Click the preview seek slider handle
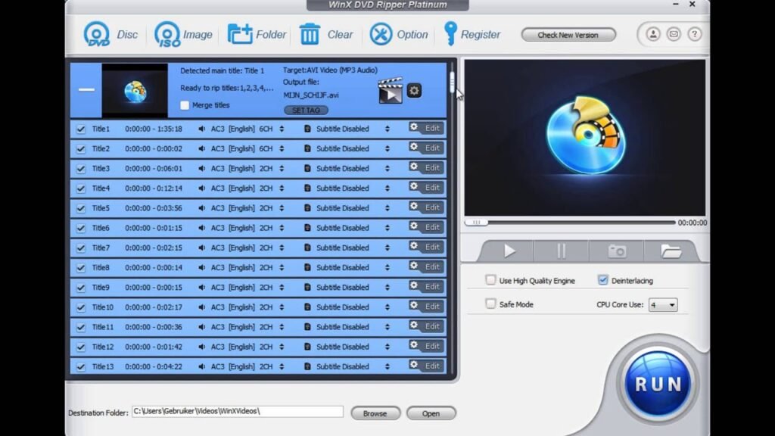The width and height of the screenshot is (775, 436). [x=477, y=223]
